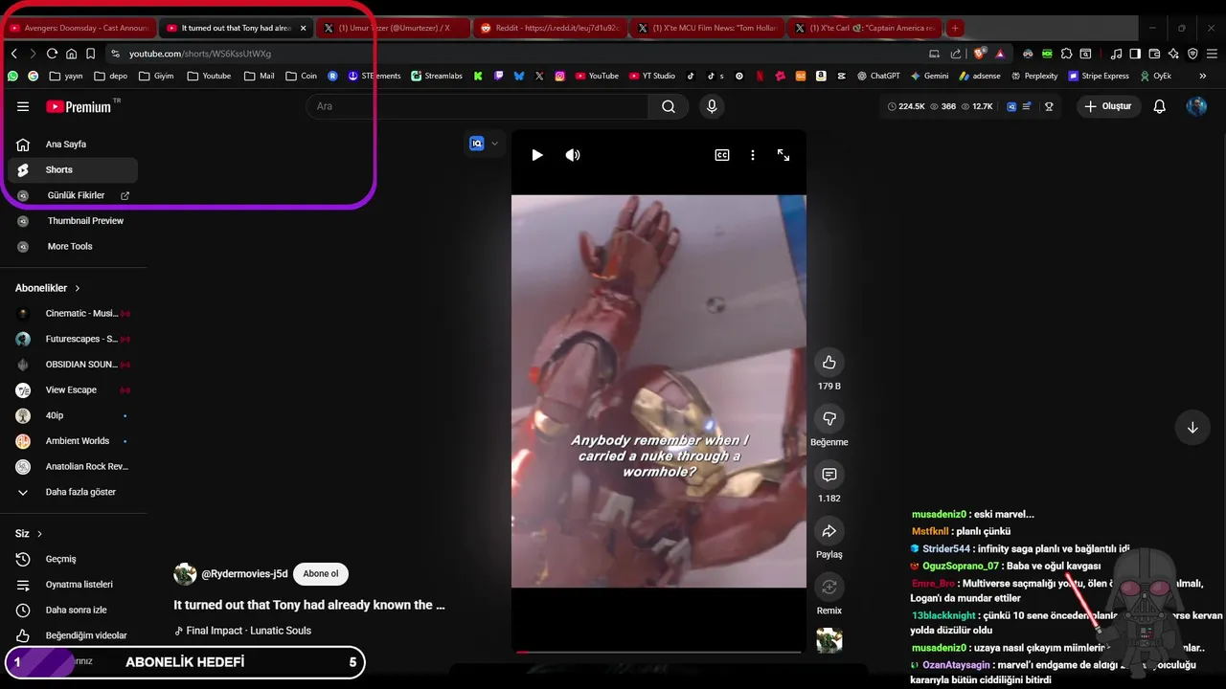Go back in browser history

tap(13, 54)
